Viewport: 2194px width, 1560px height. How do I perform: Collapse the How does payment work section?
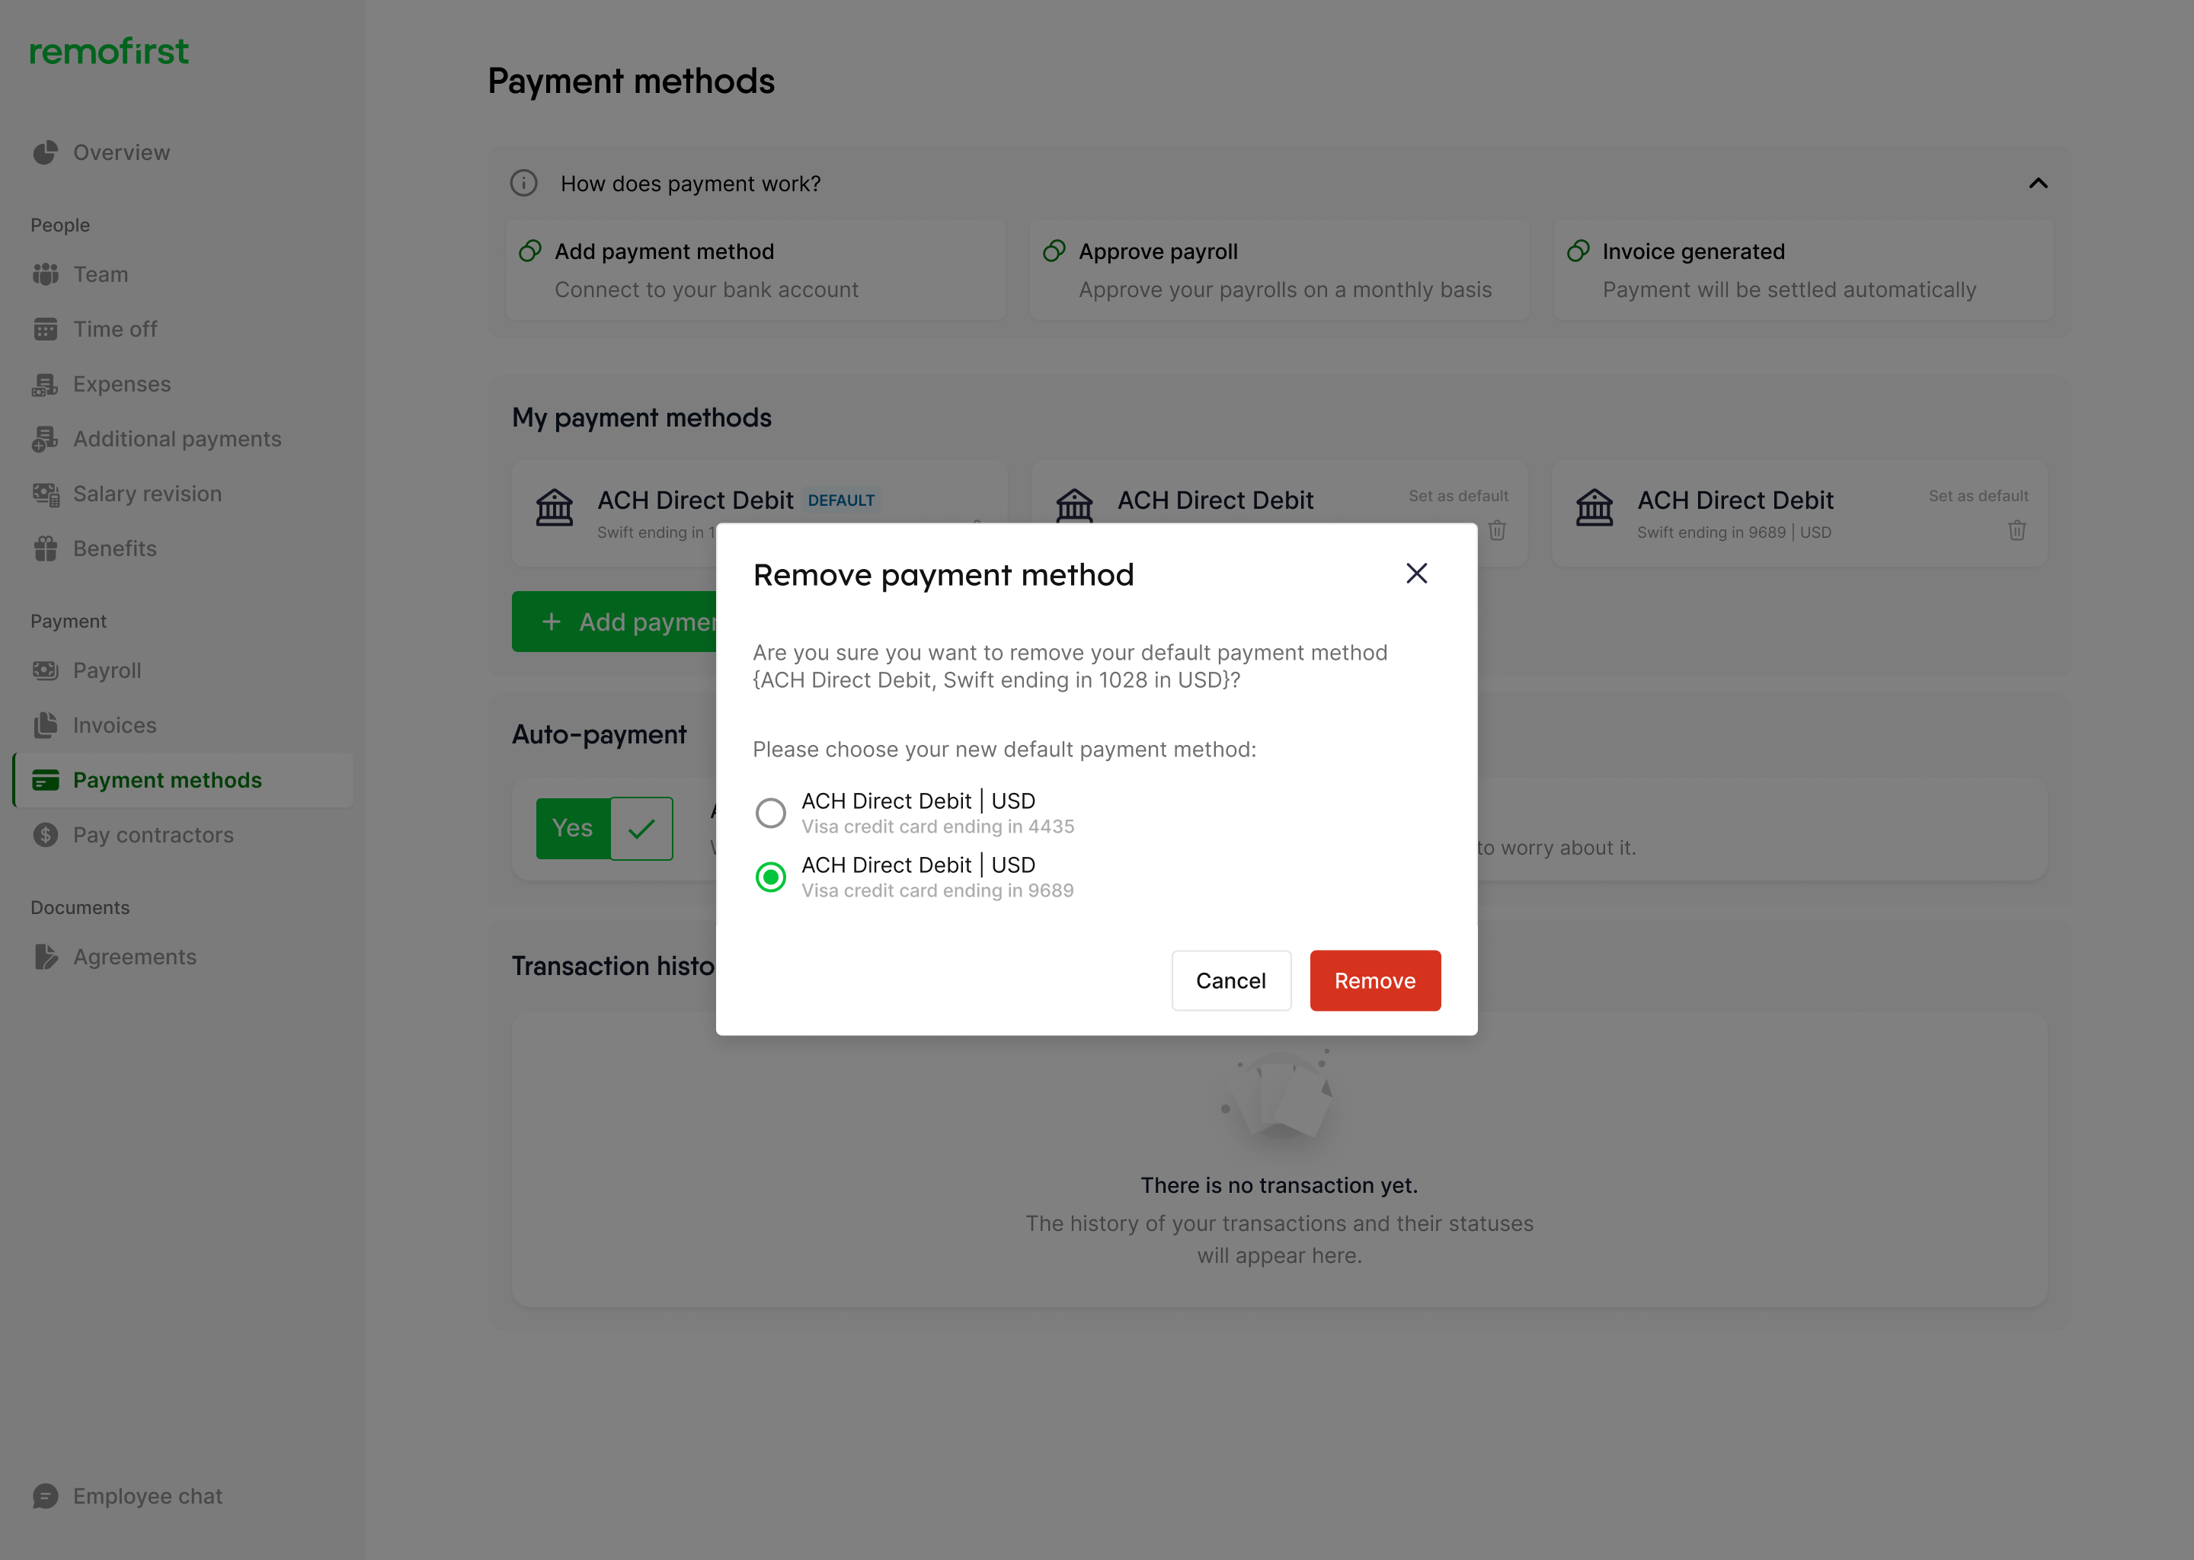point(2037,184)
